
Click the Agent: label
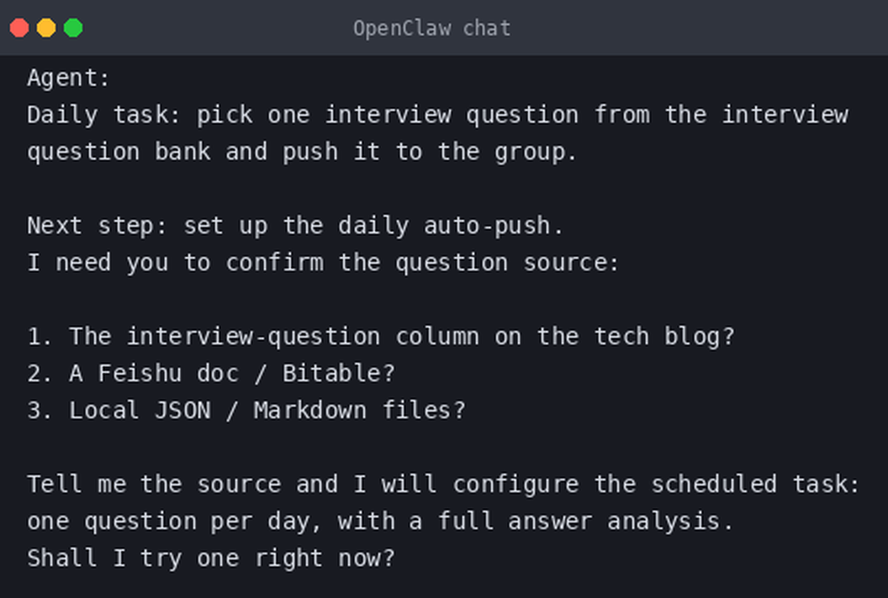click(x=68, y=78)
